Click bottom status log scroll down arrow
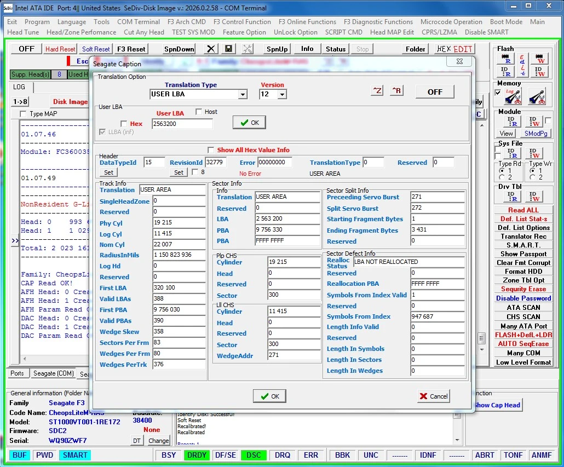564x467 pixels. (x=457, y=440)
